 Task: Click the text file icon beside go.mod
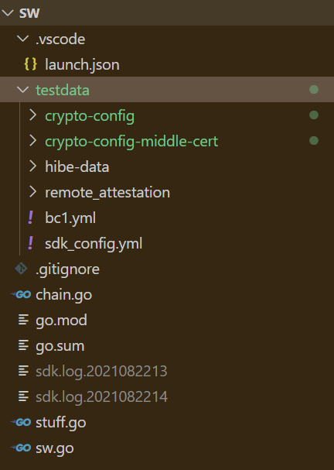23,320
